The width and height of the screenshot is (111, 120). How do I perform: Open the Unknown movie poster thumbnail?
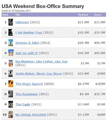coord(11,22)
